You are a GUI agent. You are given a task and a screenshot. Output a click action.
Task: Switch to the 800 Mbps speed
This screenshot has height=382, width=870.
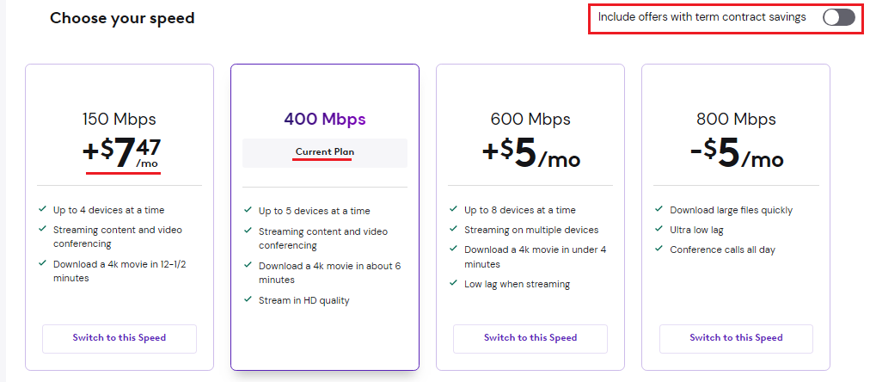(x=736, y=338)
